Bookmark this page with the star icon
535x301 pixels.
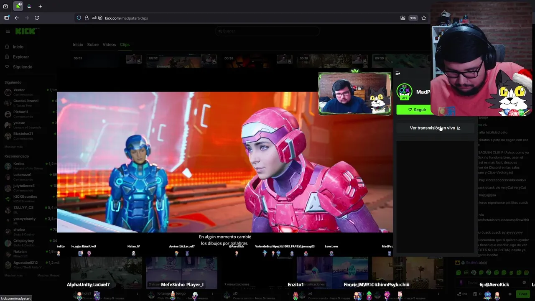[x=424, y=18]
